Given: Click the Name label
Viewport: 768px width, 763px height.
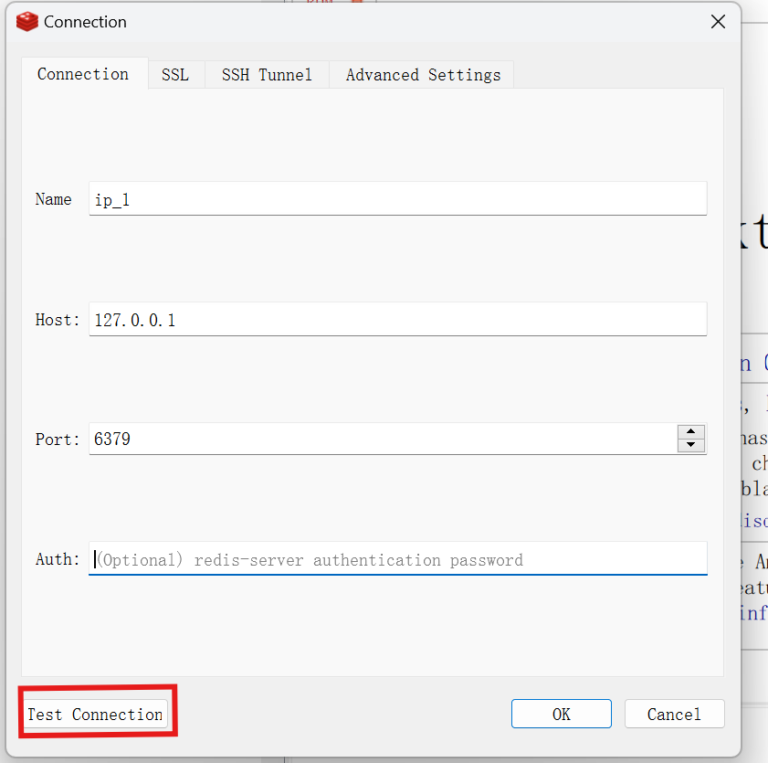Looking at the screenshot, I should (53, 198).
